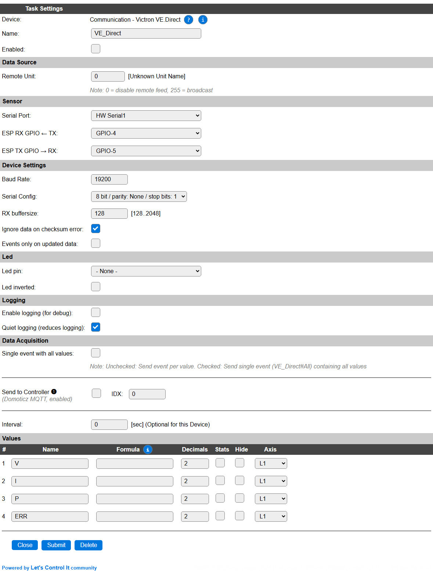Click the Submit button
This screenshot has width=433, height=571.
(x=56, y=545)
